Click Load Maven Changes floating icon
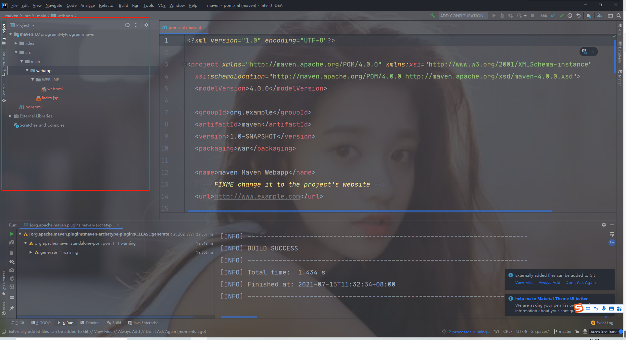 584,51
